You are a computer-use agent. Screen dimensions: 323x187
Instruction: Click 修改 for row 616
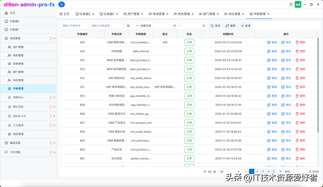pos(286,51)
